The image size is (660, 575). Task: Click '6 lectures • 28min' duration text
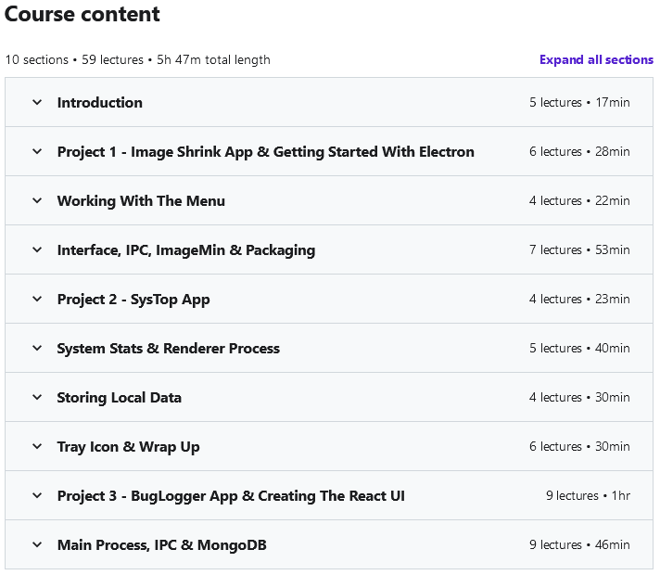pos(579,152)
